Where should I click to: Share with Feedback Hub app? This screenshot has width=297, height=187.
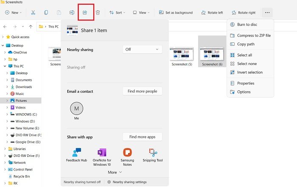(76, 155)
